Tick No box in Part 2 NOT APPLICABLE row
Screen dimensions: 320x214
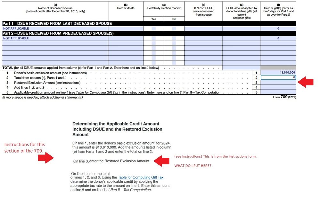tap(174, 38)
